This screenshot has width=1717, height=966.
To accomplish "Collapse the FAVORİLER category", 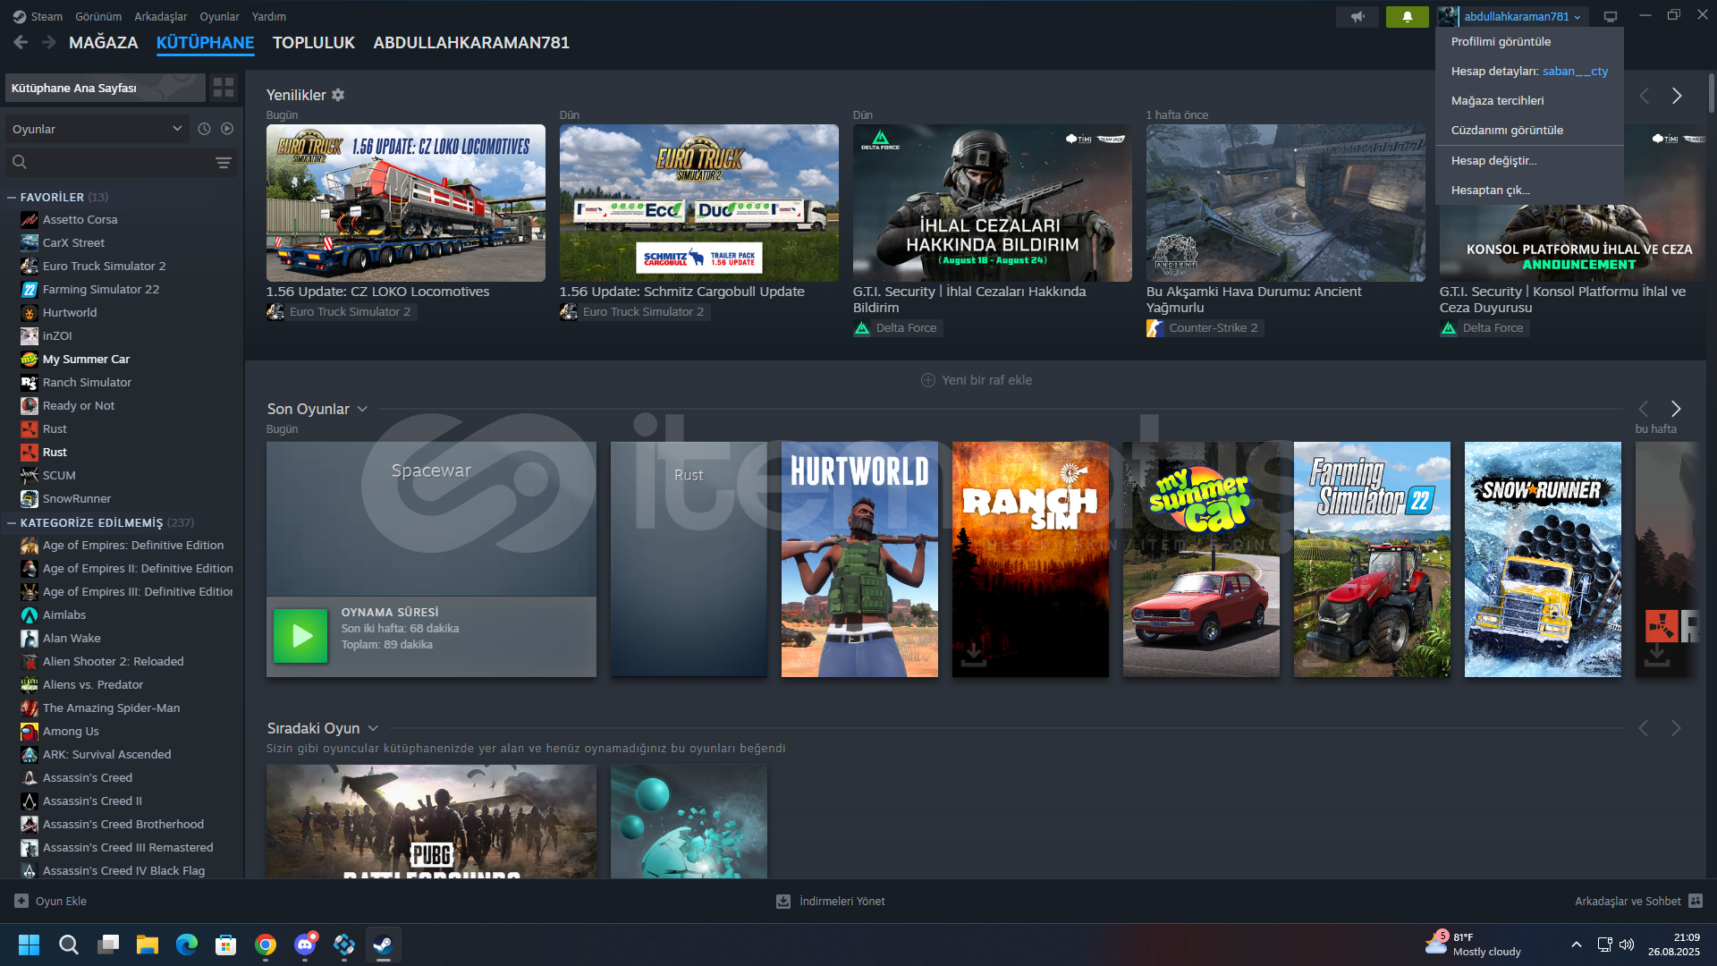I will [x=12, y=198].
